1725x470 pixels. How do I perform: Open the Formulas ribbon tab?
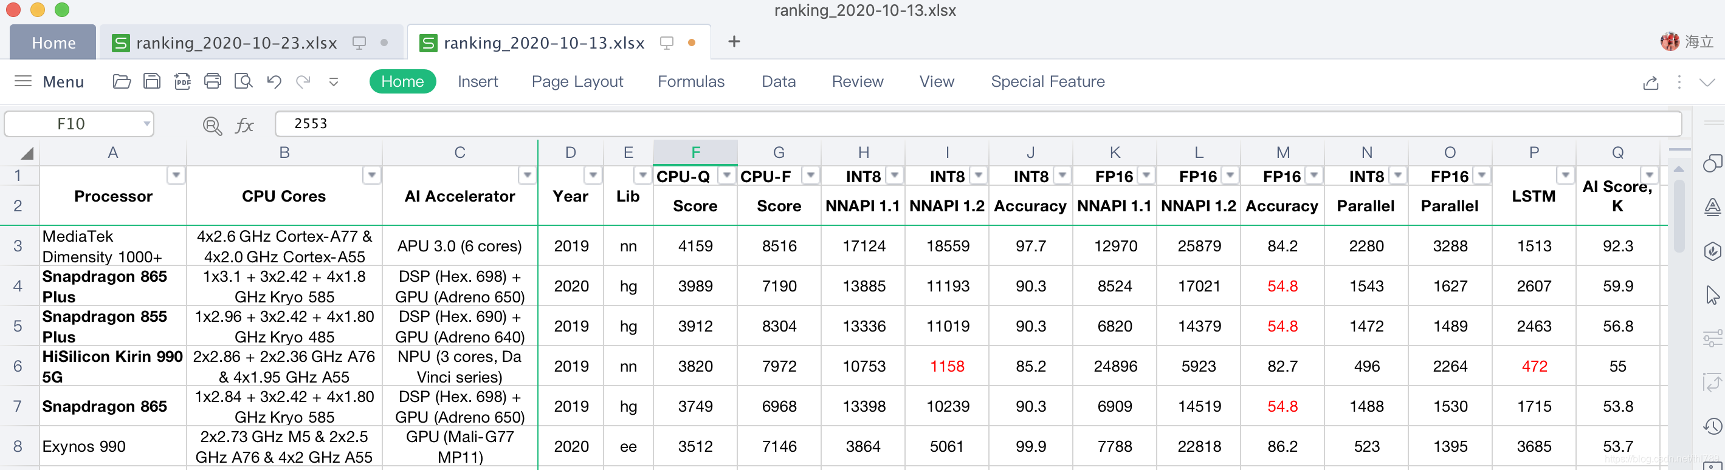point(691,81)
